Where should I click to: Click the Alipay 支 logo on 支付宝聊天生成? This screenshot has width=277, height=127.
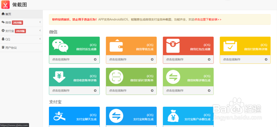pos(59,116)
